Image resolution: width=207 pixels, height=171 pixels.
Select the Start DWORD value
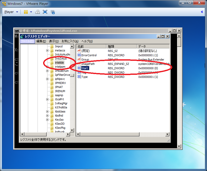coord(85,68)
